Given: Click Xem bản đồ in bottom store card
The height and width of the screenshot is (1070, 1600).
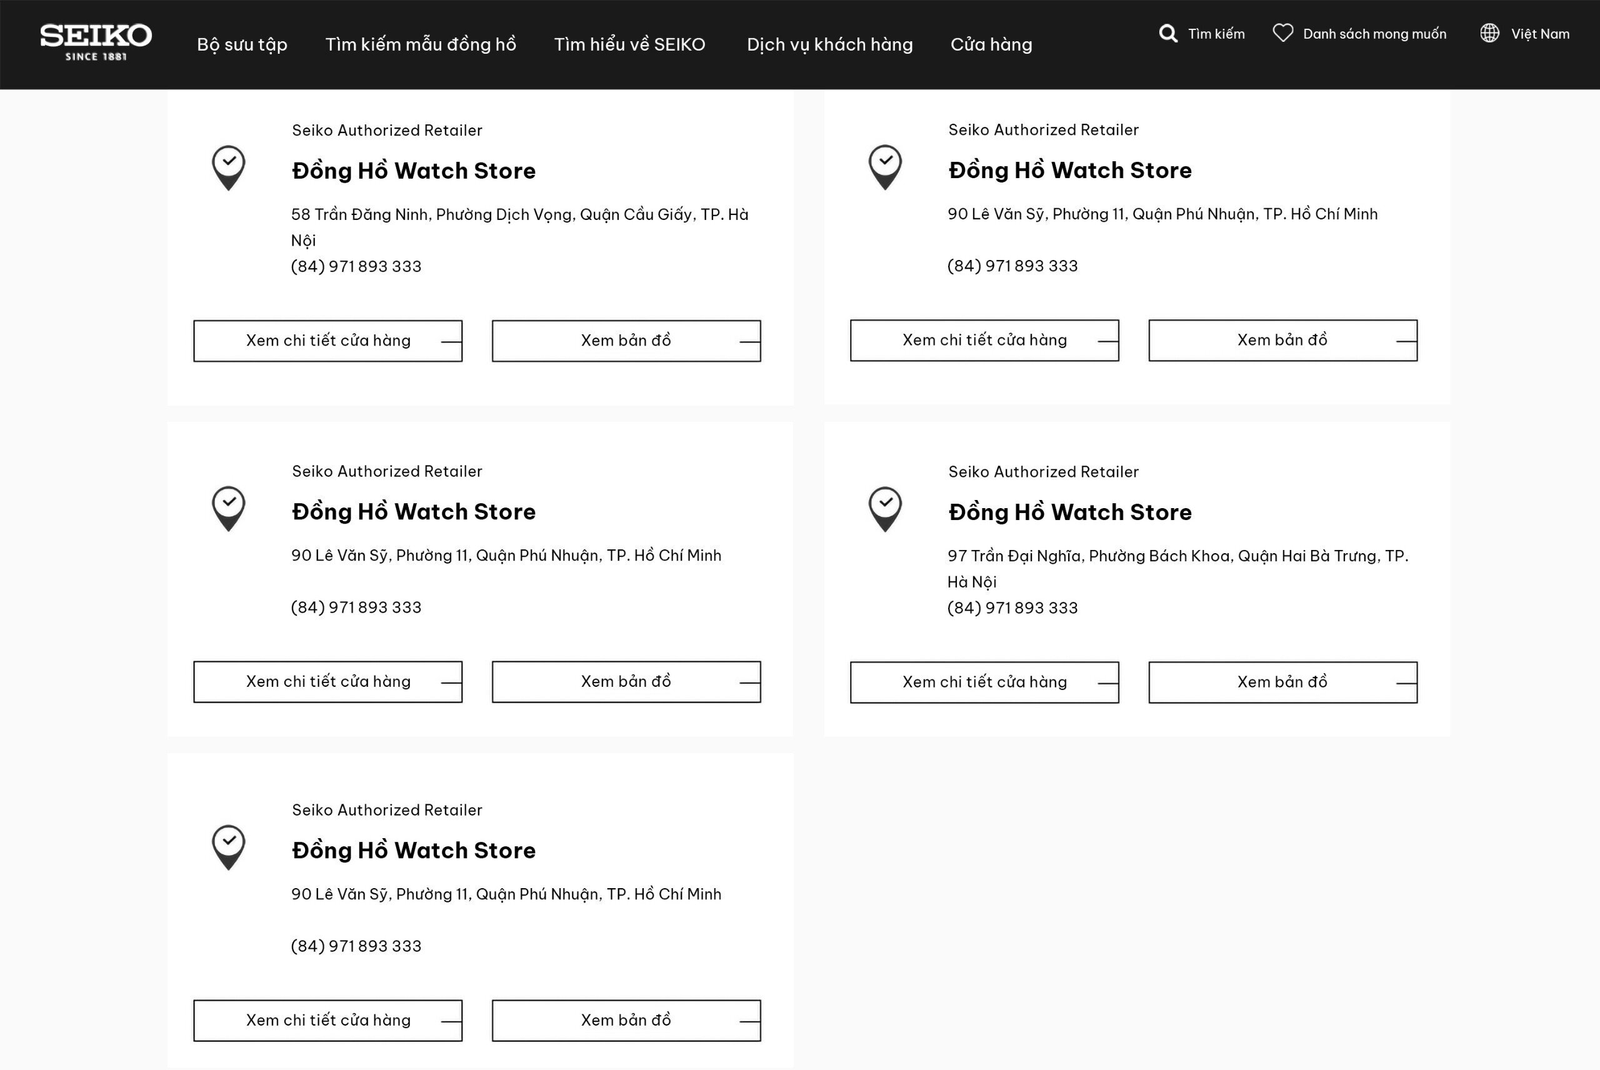Looking at the screenshot, I should coord(626,1020).
